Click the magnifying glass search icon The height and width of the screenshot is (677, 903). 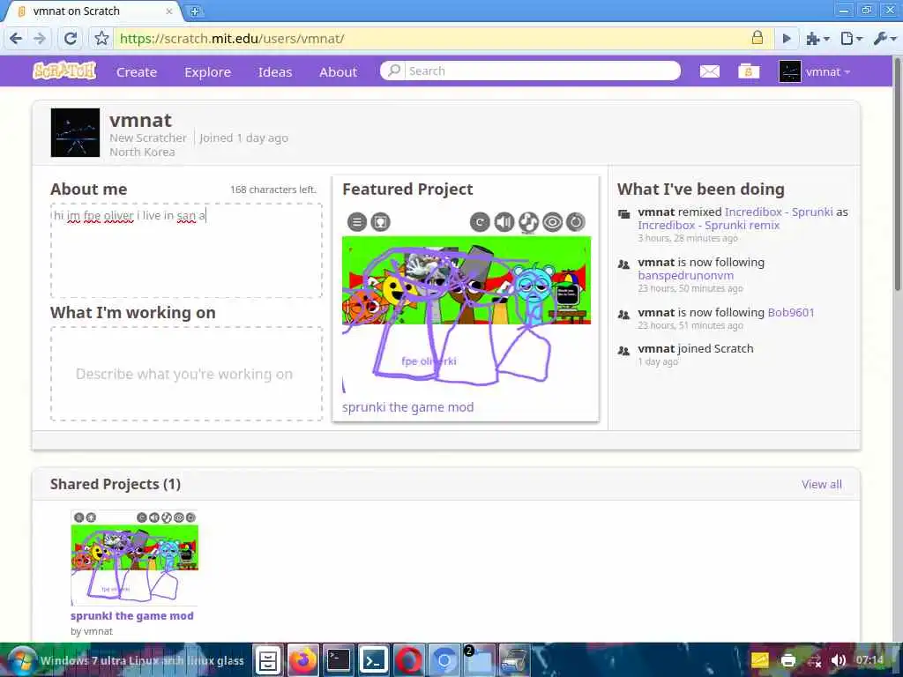click(x=394, y=71)
